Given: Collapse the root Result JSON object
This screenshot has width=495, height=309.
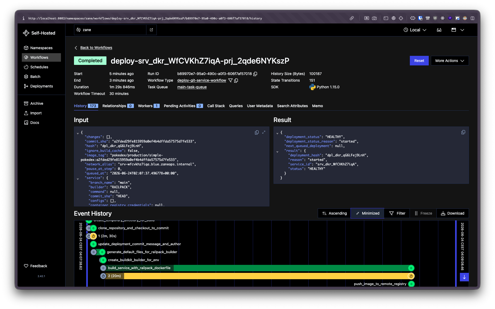Looking at the screenshot, I should click(x=277, y=133).
